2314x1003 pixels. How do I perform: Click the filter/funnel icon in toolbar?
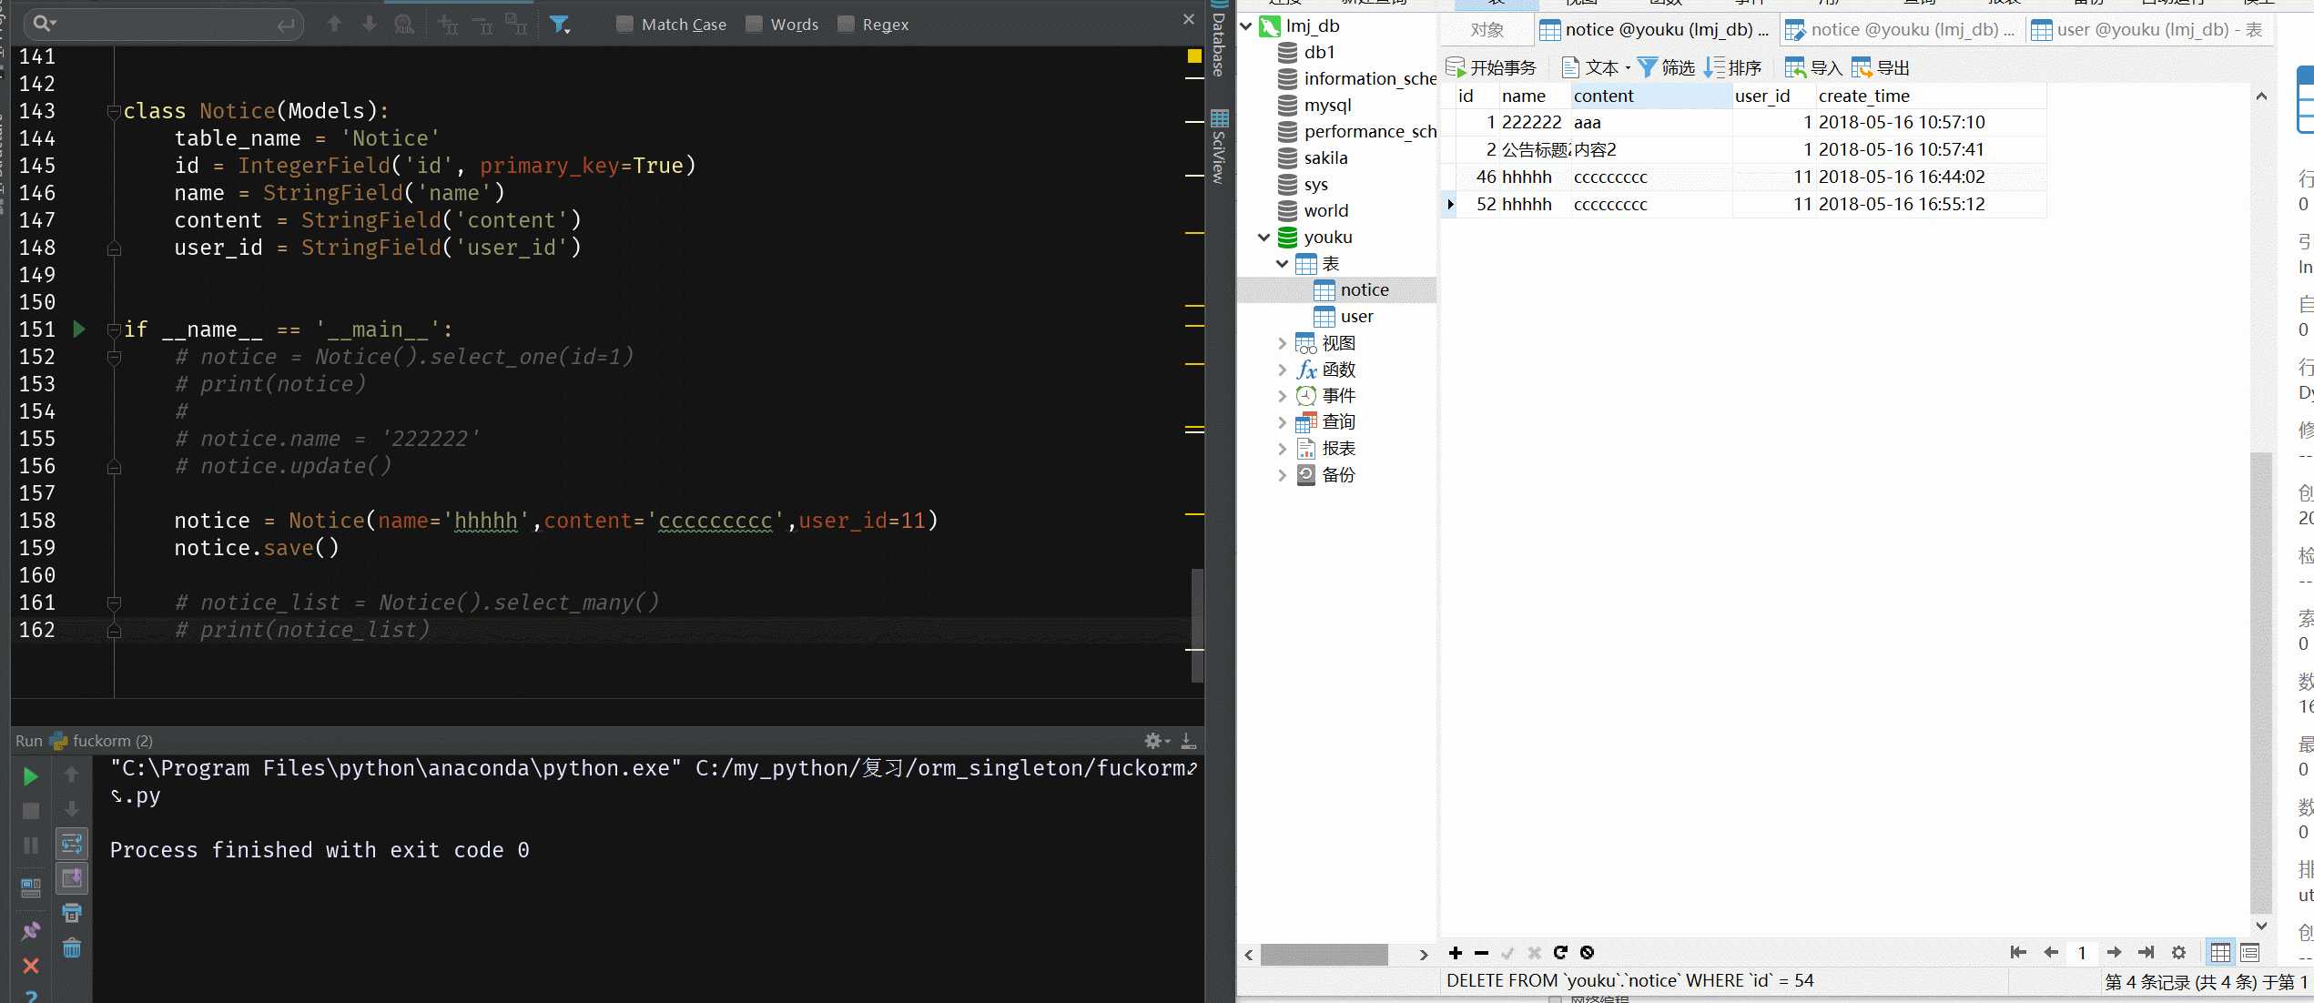[559, 22]
